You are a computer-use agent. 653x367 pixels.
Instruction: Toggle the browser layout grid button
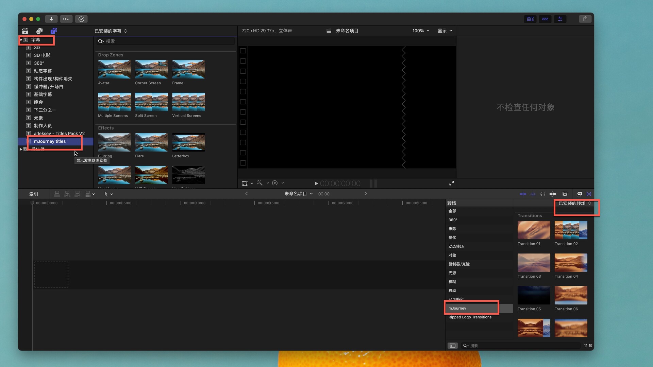pyautogui.click(x=530, y=19)
